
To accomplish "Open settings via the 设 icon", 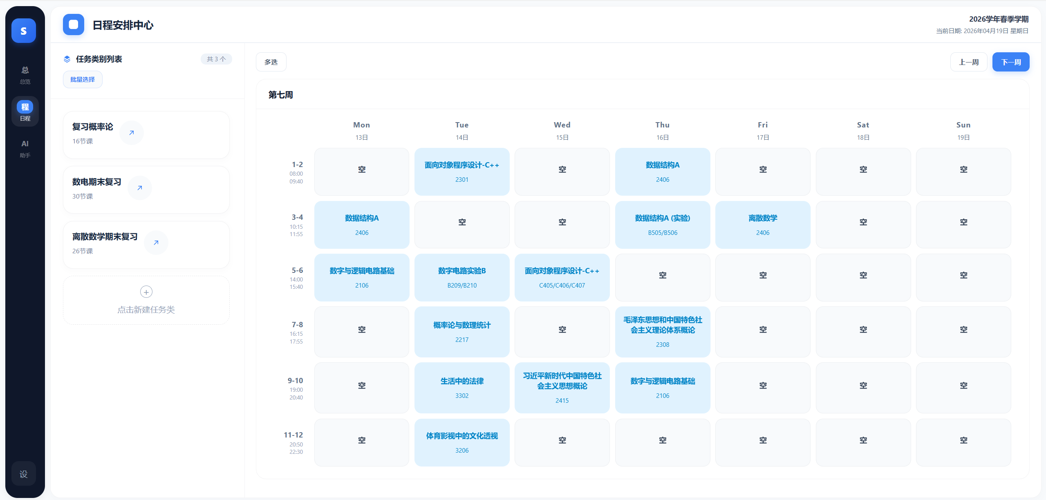I will (x=24, y=474).
